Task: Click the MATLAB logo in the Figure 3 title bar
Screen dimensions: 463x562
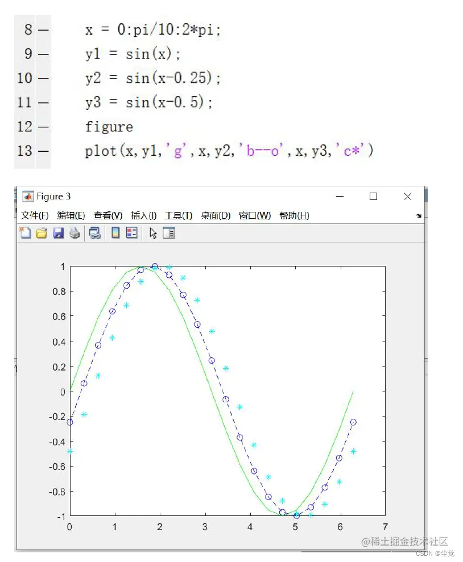Action: point(28,197)
